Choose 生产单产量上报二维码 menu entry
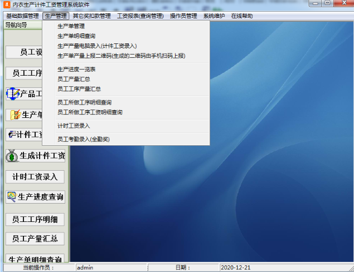This screenshot has height=272, width=354. [x=126, y=56]
